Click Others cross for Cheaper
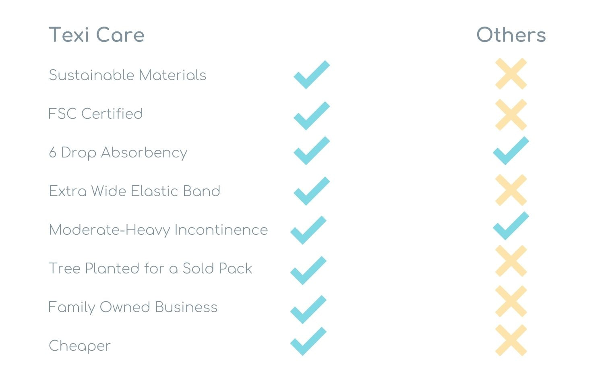This screenshot has width=604, height=381. (511, 340)
